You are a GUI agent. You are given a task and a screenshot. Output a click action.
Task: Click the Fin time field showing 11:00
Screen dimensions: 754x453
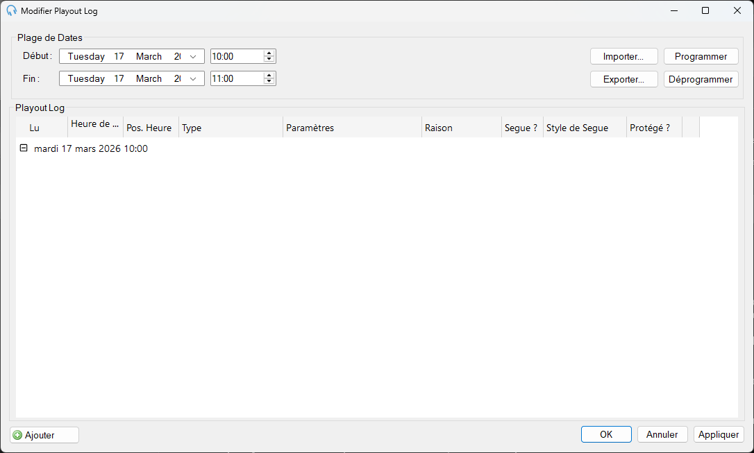237,78
